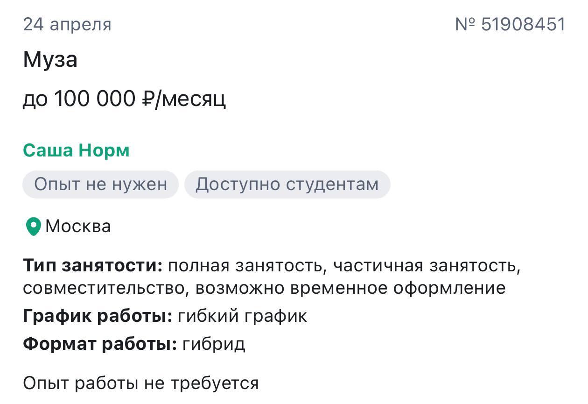Click возможно временное оформление text

[350, 288]
